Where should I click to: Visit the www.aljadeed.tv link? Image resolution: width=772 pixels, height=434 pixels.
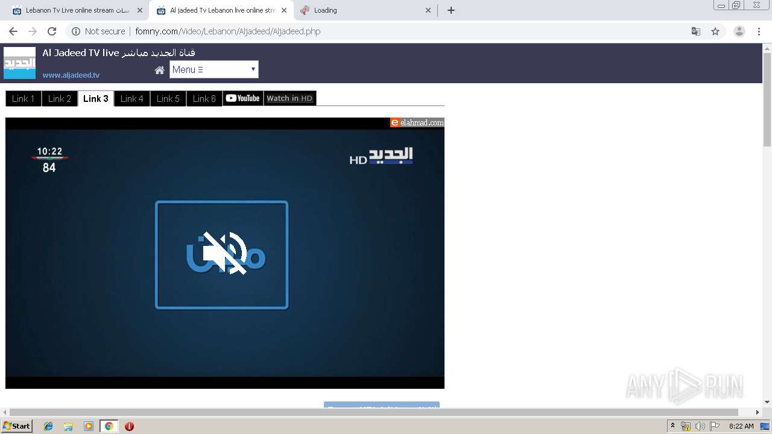(71, 75)
